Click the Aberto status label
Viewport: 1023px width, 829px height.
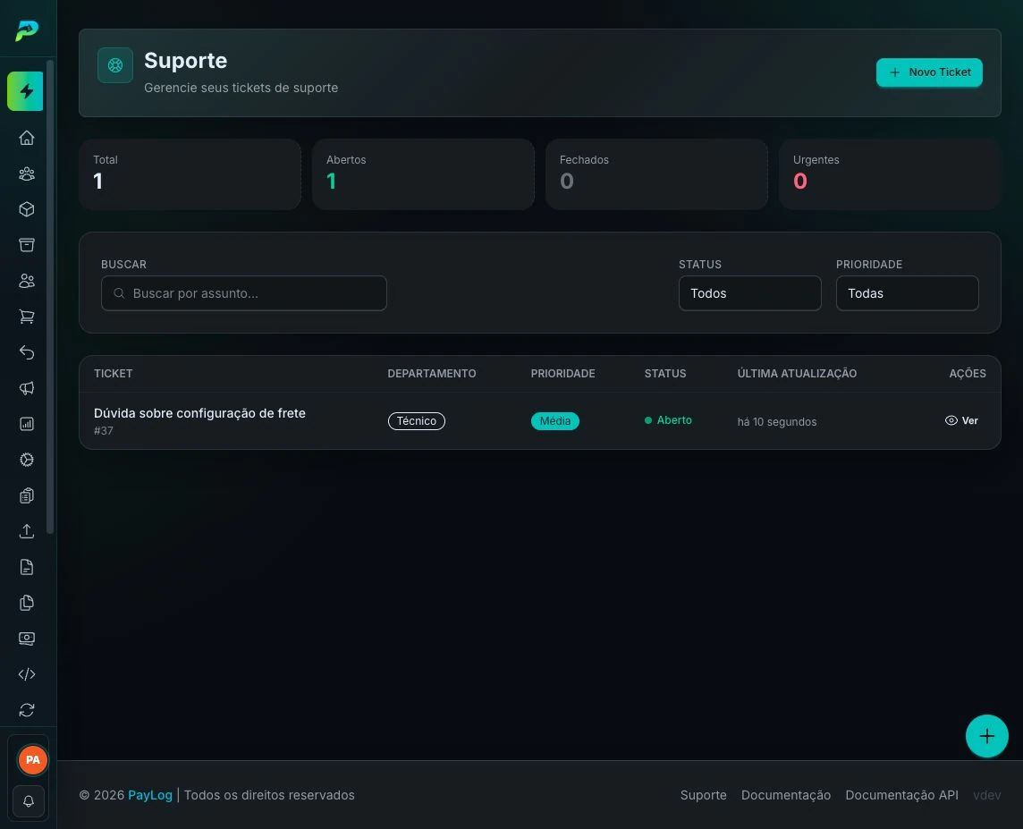point(668,420)
